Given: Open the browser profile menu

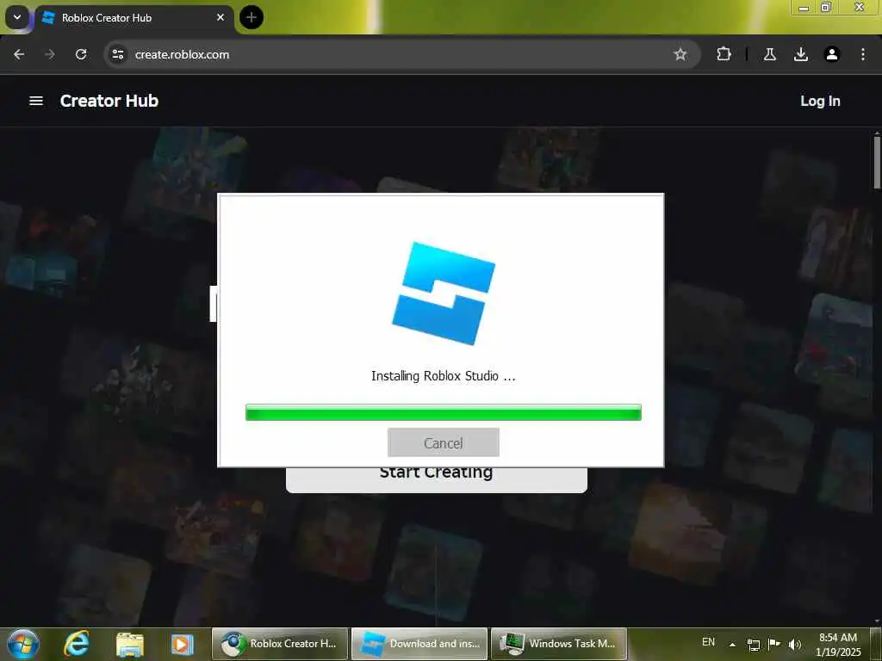Looking at the screenshot, I should point(831,54).
